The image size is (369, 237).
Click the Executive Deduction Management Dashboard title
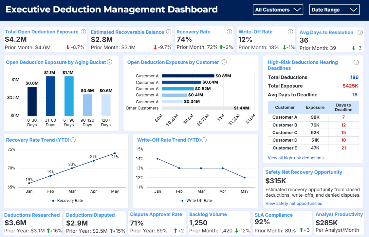pyautogui.click(x=112, y=10)
